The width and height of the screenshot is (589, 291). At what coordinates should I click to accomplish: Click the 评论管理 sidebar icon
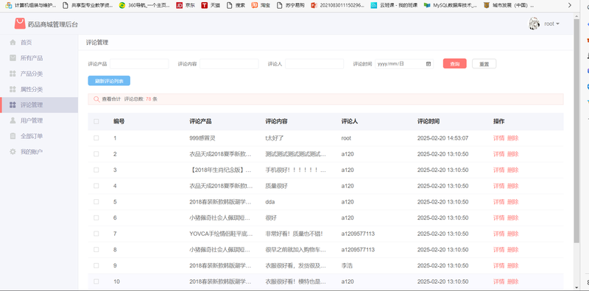[13, 104]
